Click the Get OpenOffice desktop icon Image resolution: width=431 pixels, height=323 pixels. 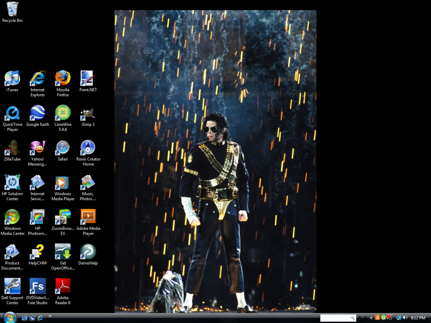point(63,257)
